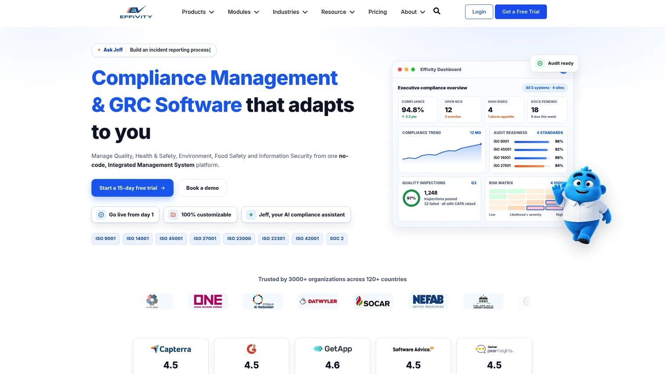Open the Resource dropdown menu
This screenshot has width=665, height=374.
338,12
